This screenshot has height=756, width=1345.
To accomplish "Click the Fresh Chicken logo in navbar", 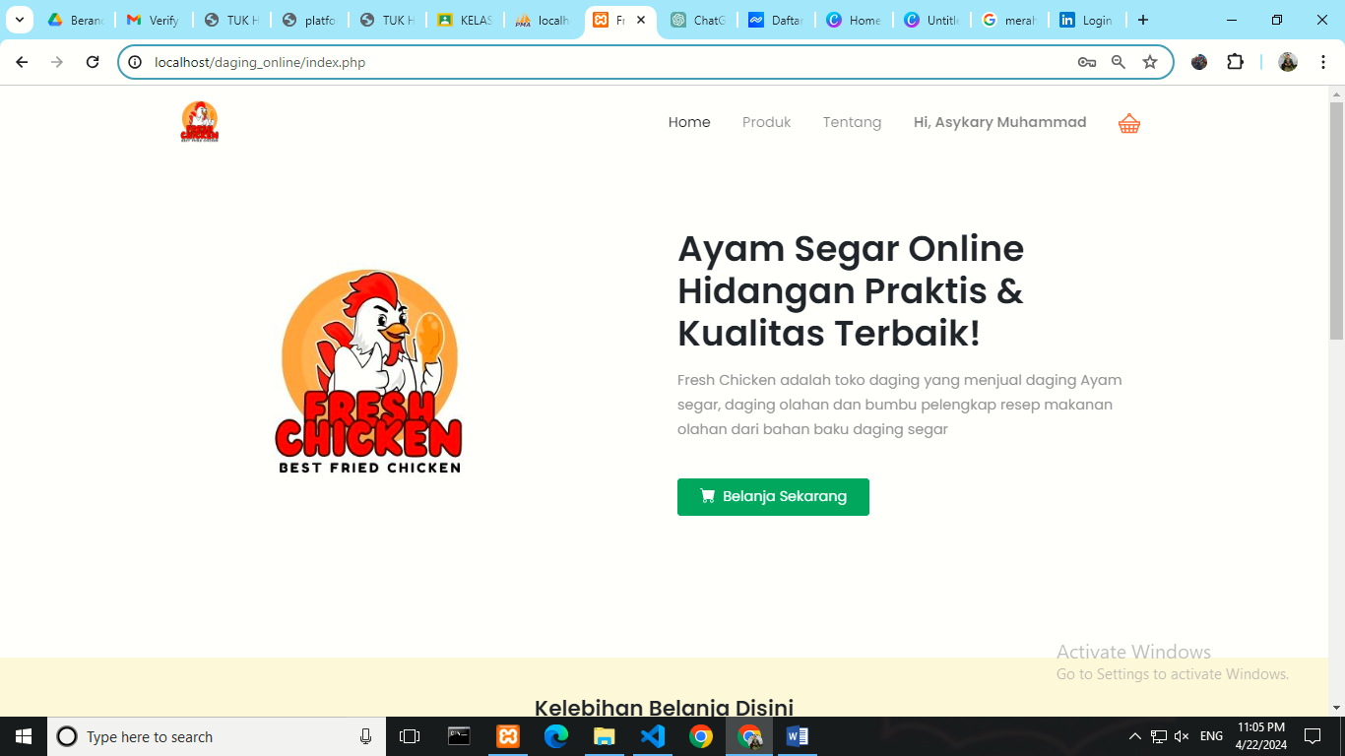I will pos(200,122).
